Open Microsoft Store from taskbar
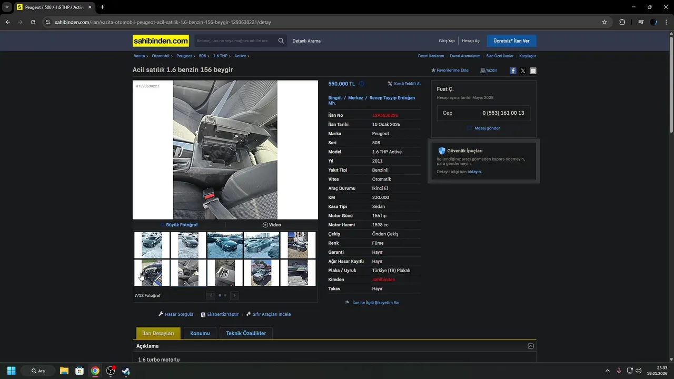The width and height of the screenshot is (674, 379). 80,371
